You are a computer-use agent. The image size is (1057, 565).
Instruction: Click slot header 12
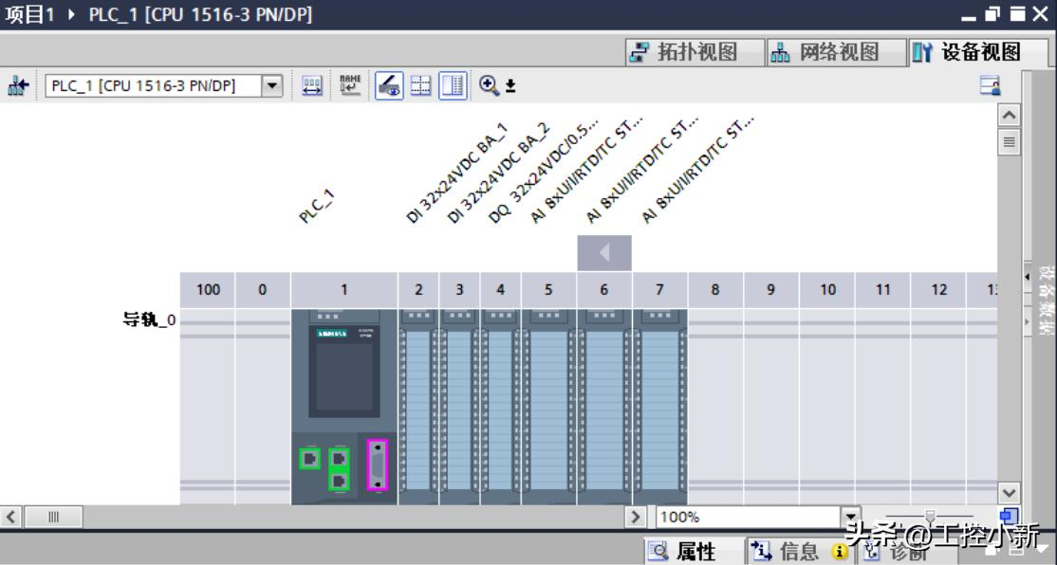938,289
